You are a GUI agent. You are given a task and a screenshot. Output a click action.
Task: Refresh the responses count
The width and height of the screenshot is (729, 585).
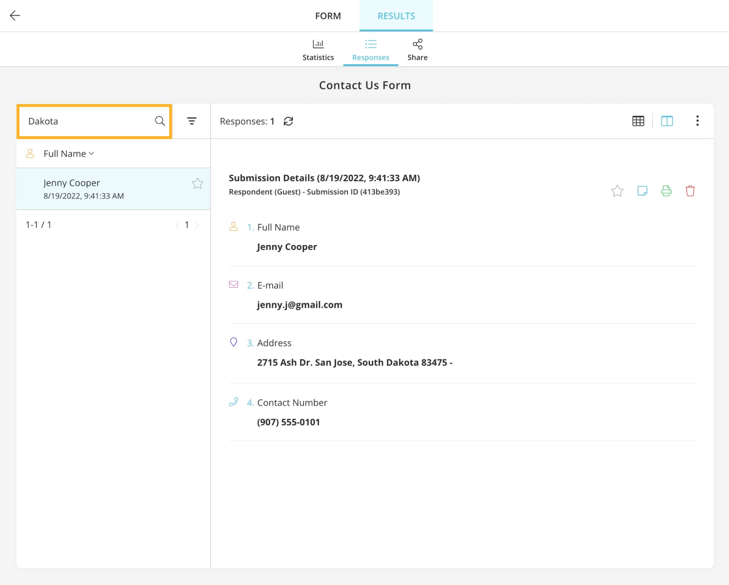point(289,121)
